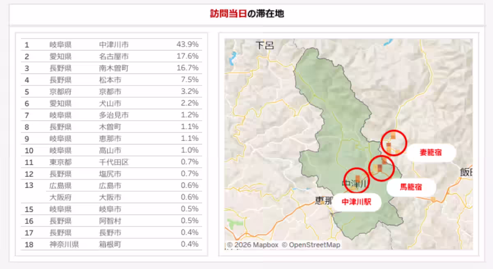Click the 訪問当日の滞在地 title header

tap(246, 14)
